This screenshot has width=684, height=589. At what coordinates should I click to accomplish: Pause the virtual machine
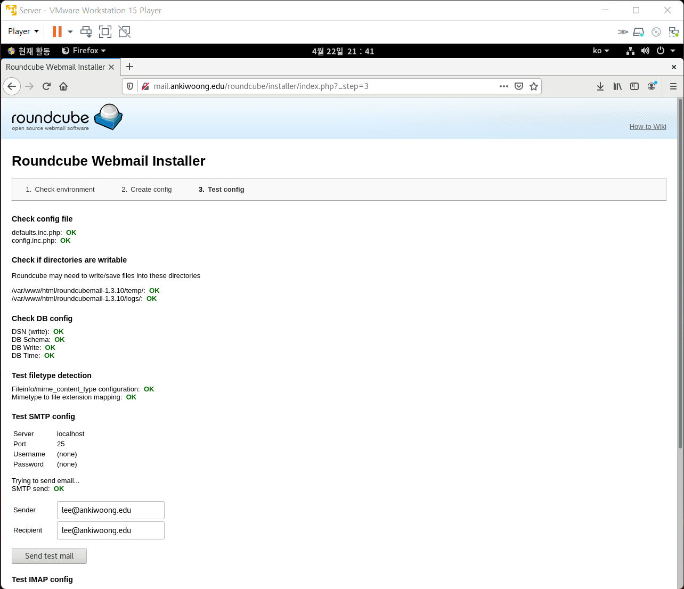point(57,32)
